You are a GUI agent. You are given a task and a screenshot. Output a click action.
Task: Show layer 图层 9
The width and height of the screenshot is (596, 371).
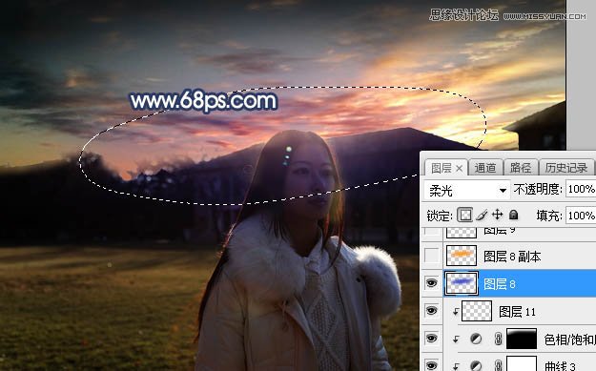coord(431,232)
